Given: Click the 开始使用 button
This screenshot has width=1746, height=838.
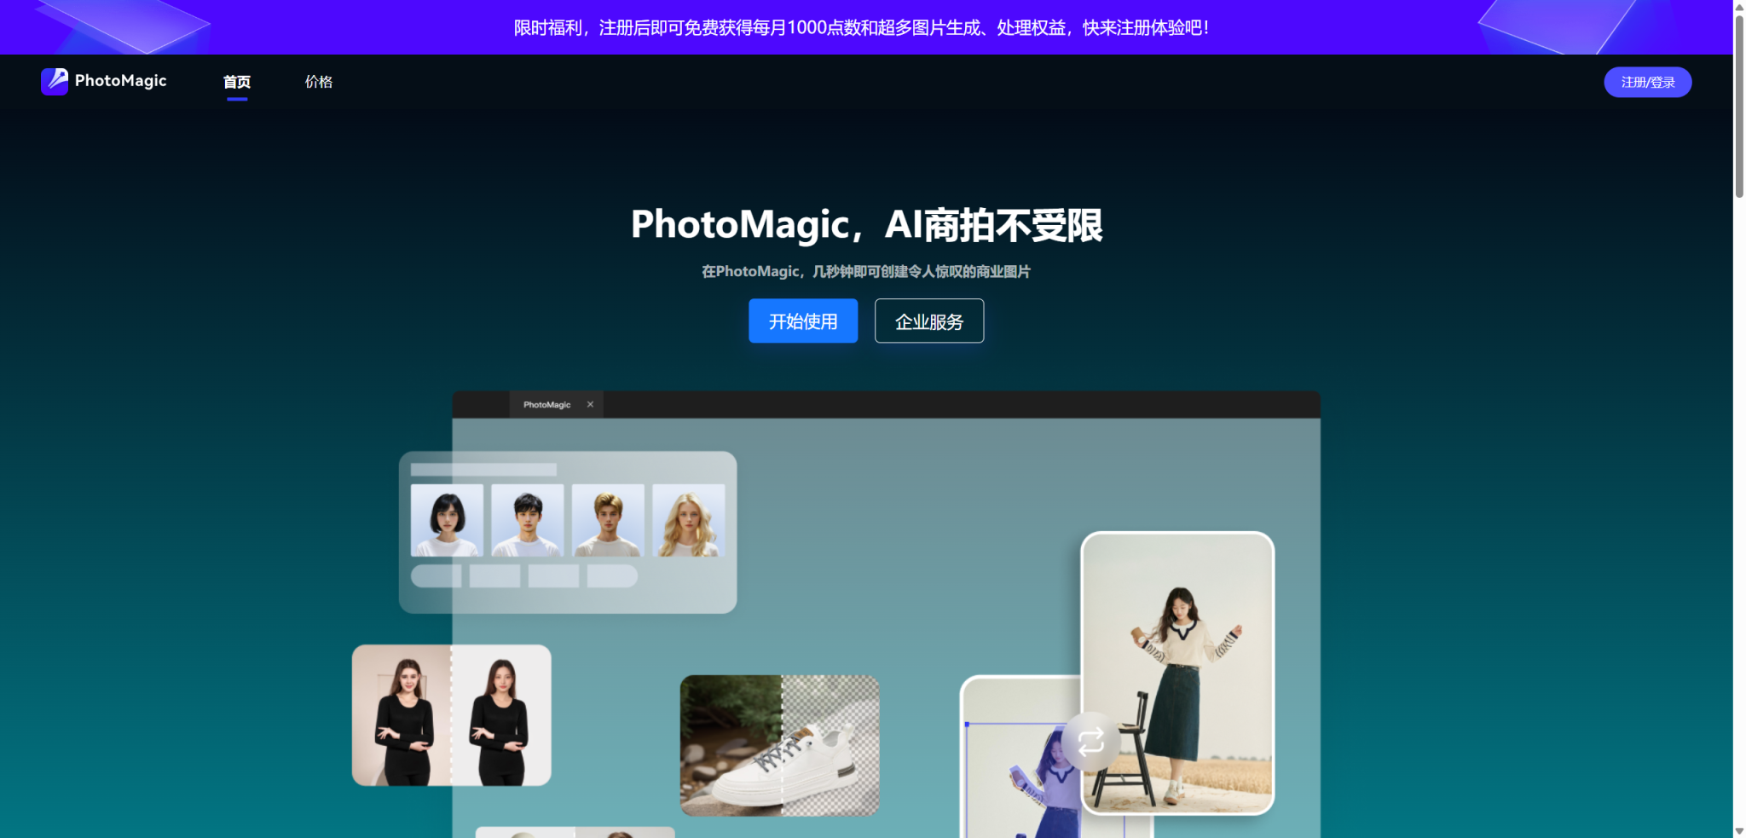Looking at the screenshot, I should tap(803, 321).
